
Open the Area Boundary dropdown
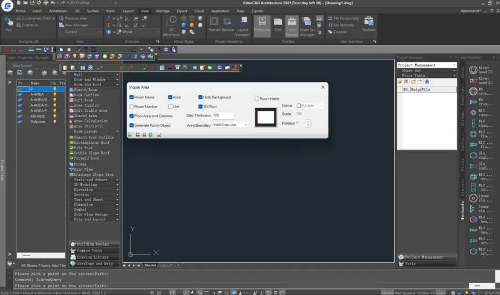point(230,125)
